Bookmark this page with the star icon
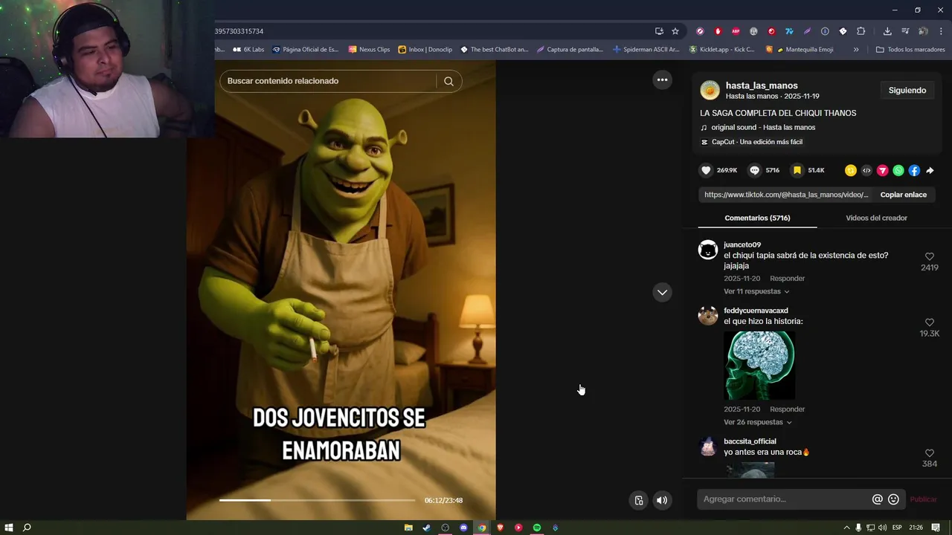Viewport: 952px width, 535px height. [x=675, y=31]
